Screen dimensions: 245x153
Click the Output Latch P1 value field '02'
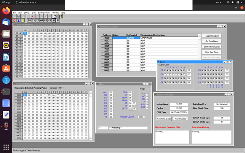(189, 74)
